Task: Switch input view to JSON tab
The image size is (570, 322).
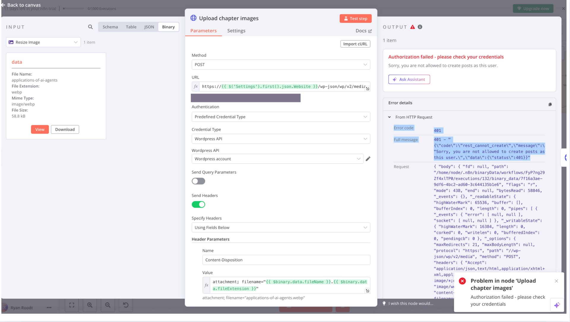Action: pyautogui.click(x=149, y=27)
